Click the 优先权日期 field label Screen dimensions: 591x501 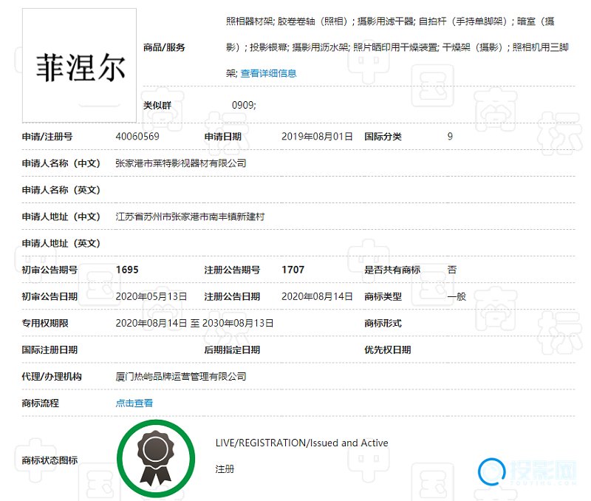[x=387, y=350]
